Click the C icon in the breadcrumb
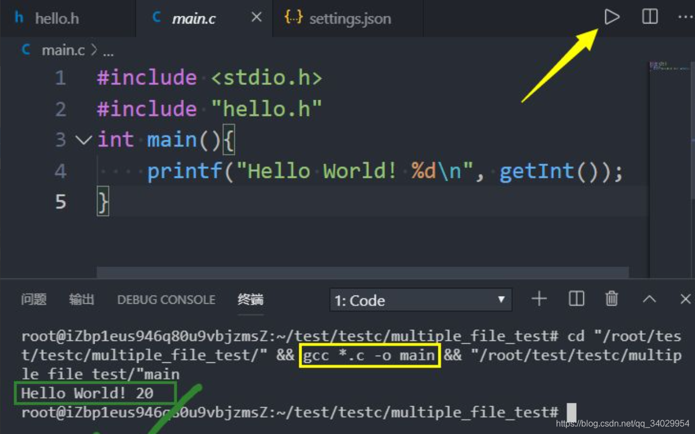Viewport: 695px width, 434px height. pos(26,50)
